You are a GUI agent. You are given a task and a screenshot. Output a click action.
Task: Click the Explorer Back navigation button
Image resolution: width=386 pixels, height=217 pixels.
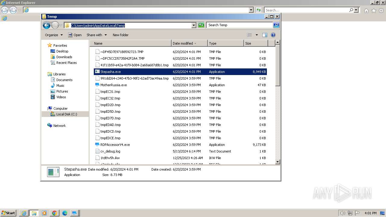coord(46,25)
